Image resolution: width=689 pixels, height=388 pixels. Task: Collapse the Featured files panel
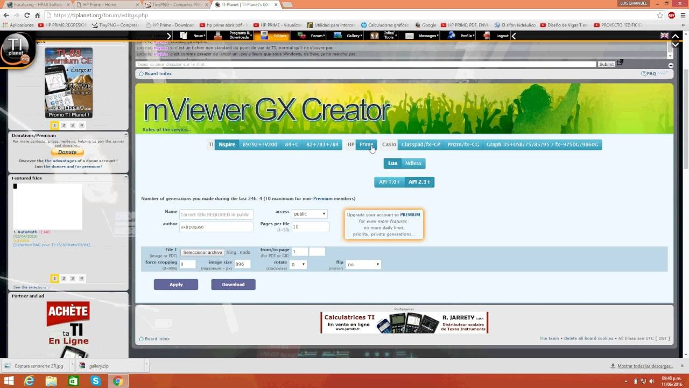(125, 177)
